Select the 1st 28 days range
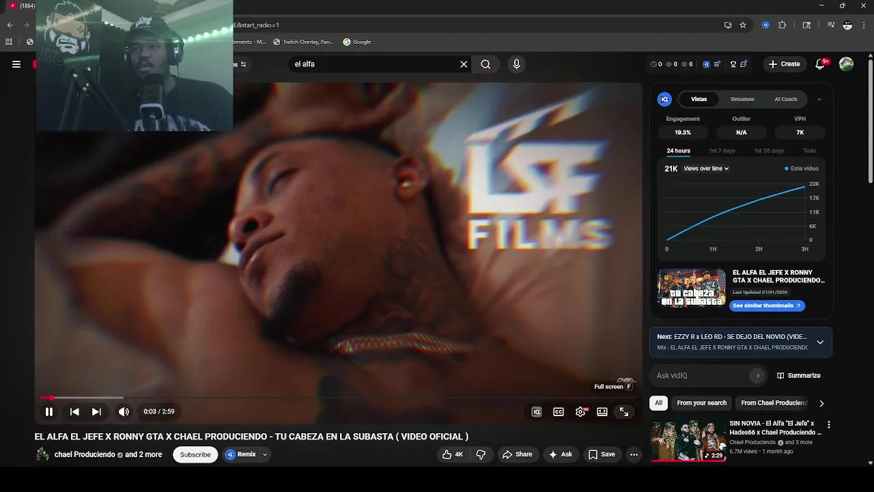The image size is (874, 492). (769, 150)
